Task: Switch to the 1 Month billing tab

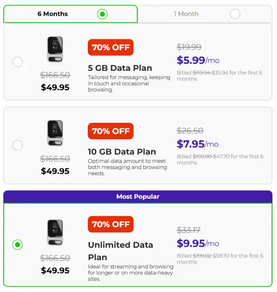Action: 205,14
